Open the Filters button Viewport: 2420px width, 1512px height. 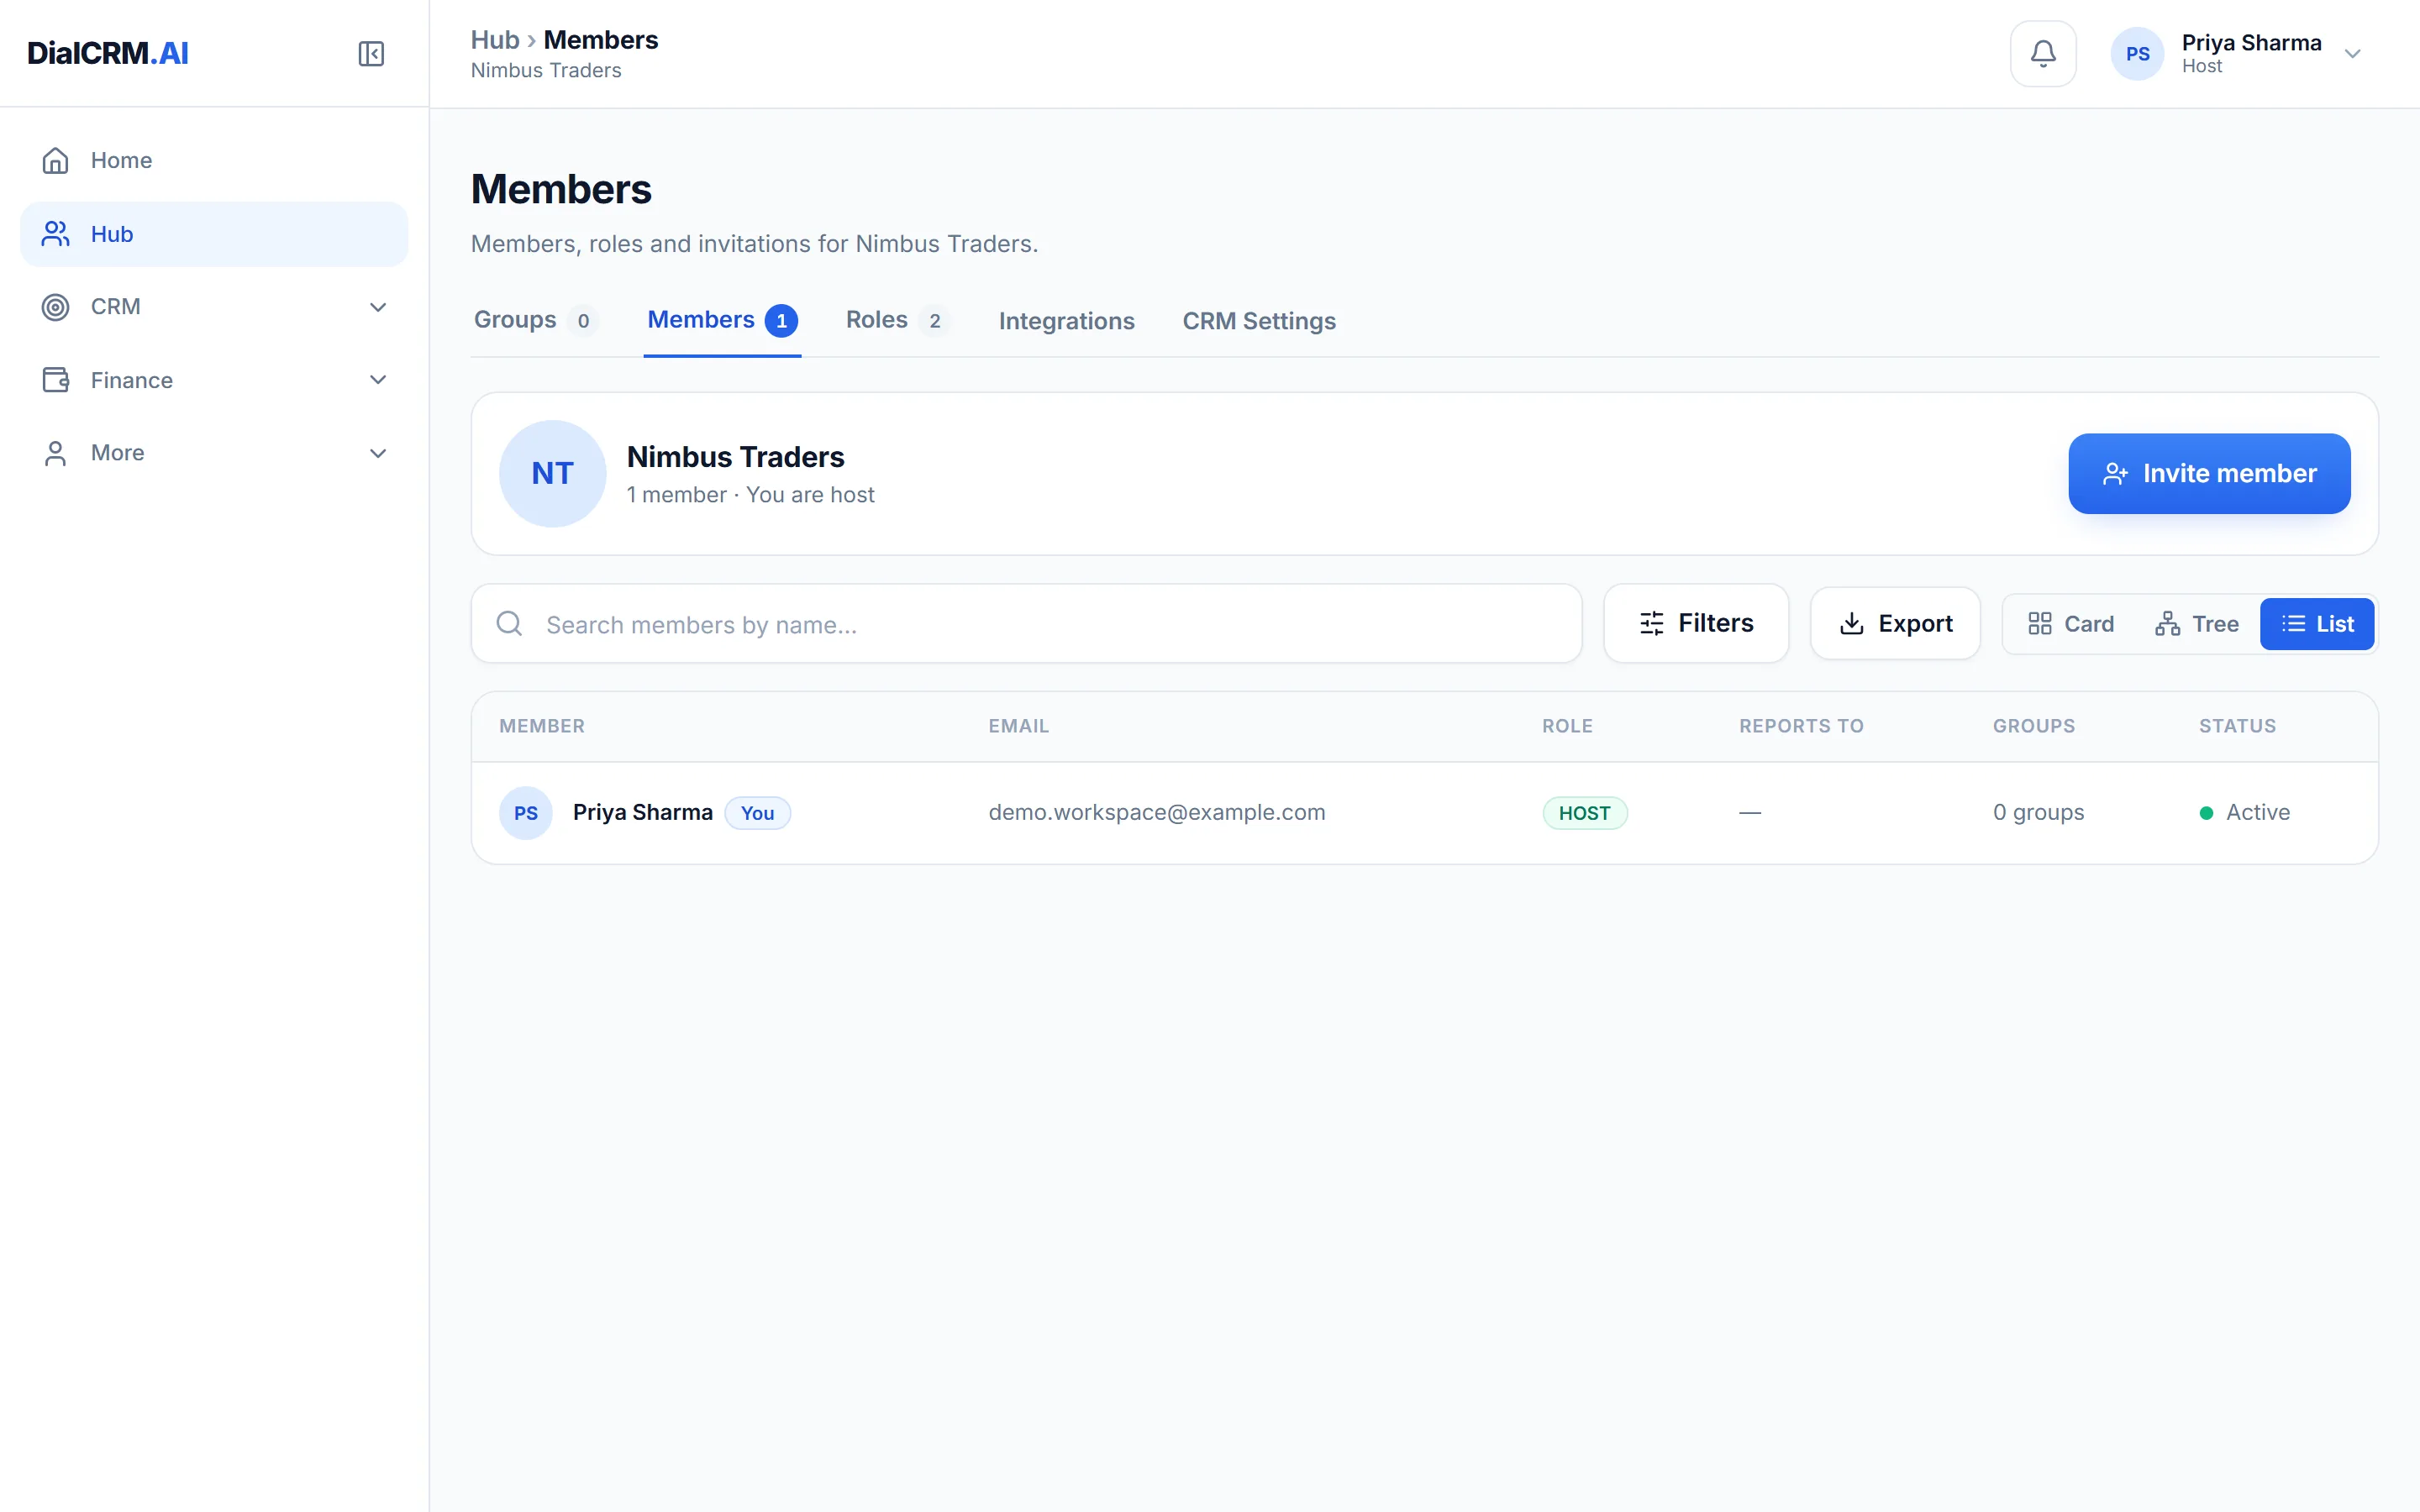tap(1696, 623)
